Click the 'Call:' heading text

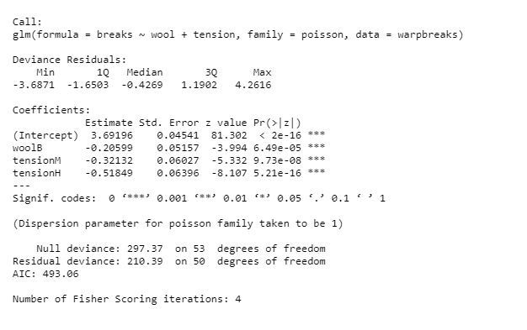click(27, 22)
